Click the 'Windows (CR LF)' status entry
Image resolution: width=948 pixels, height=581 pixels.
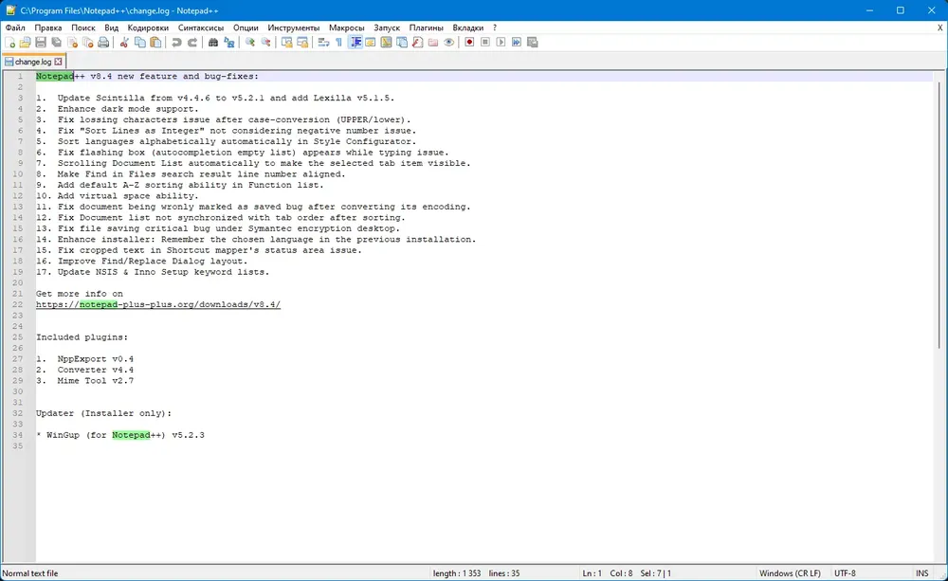tap(790, 573)
